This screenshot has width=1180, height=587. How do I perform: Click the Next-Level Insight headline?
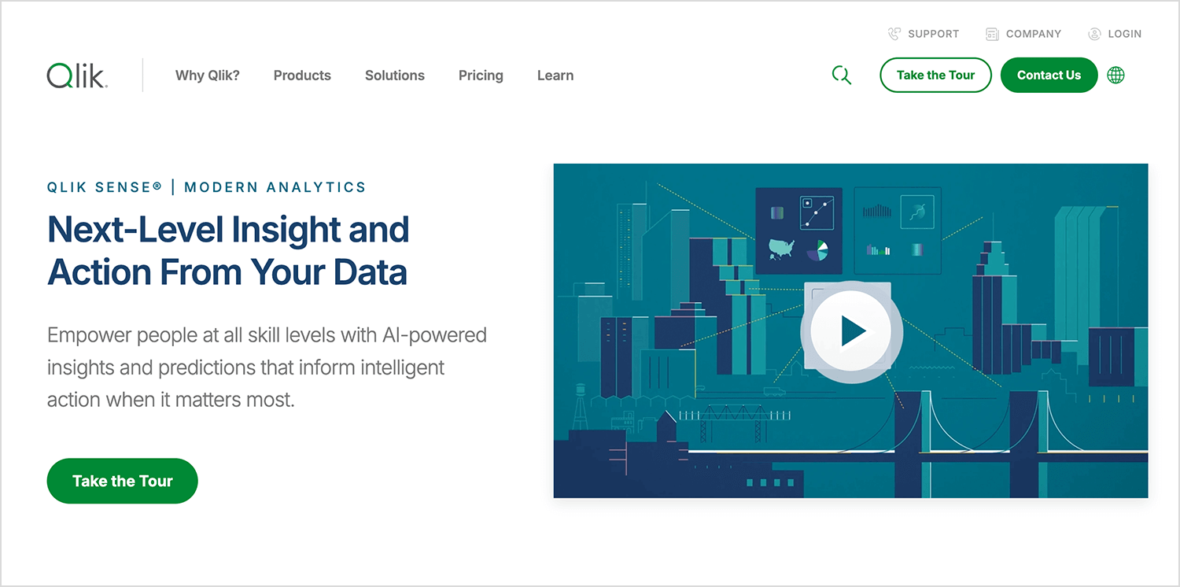tap(228, 250)
